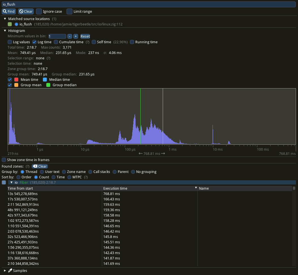Collapse the Matched source locations section

[5, 19]
